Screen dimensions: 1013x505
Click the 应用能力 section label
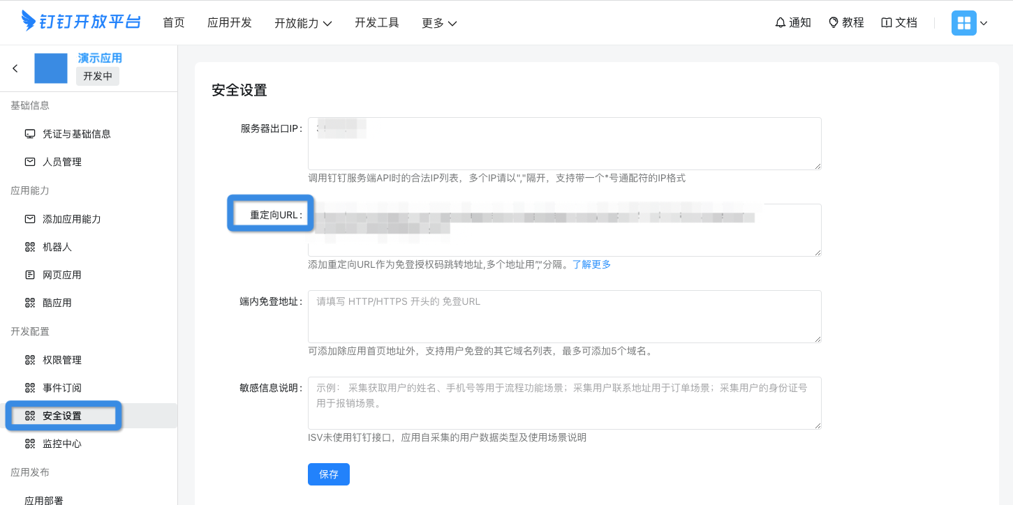[x=30, y=190]
